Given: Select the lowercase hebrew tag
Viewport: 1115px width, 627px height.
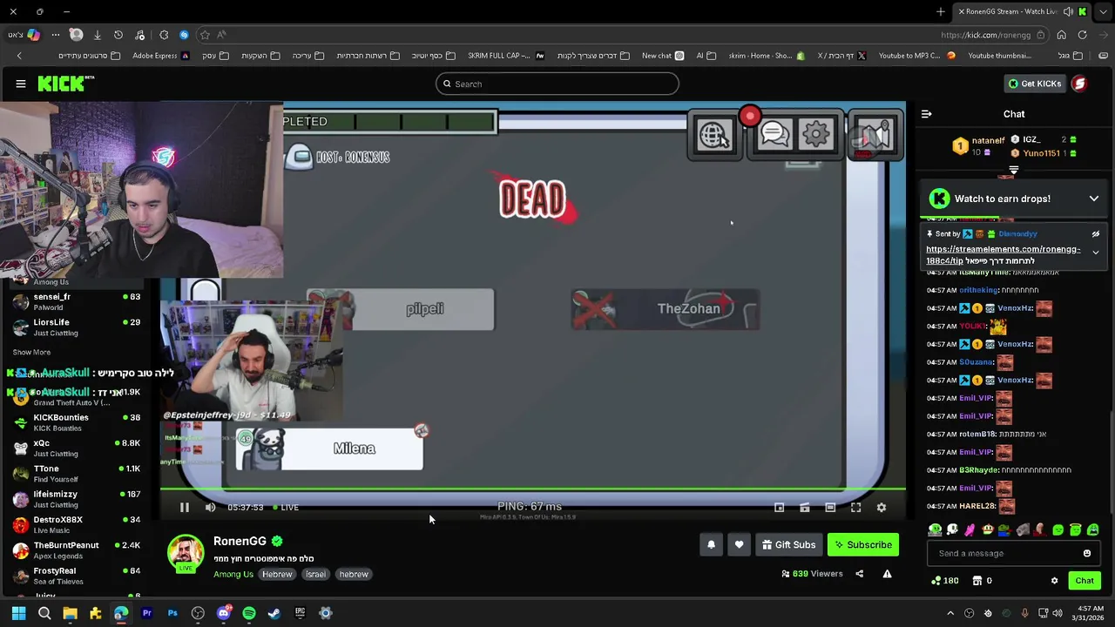Looking at the screenshot, I should (354, 574).
